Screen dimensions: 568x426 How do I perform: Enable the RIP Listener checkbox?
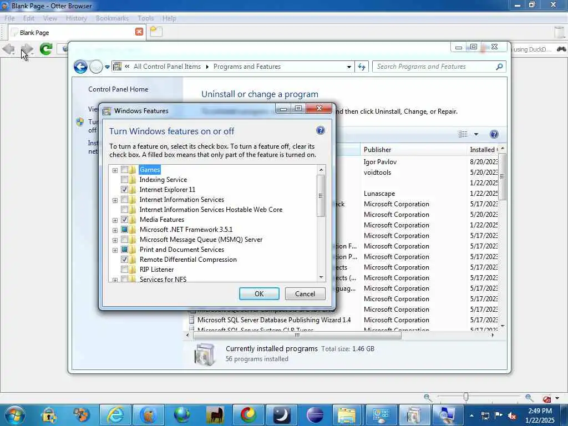(x=124, y=270)
